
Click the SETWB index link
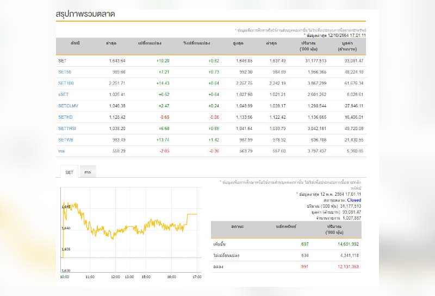[66, 139]
